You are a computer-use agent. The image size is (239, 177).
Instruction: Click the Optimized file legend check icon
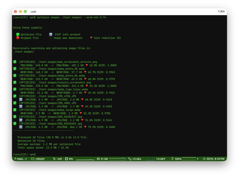[x=18, y=34]
